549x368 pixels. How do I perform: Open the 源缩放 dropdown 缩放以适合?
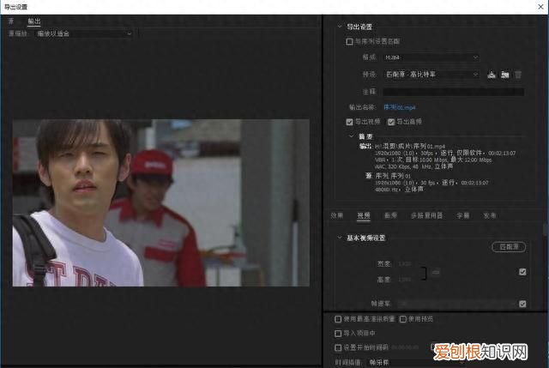pyautogui.click(x=84, y=33)
